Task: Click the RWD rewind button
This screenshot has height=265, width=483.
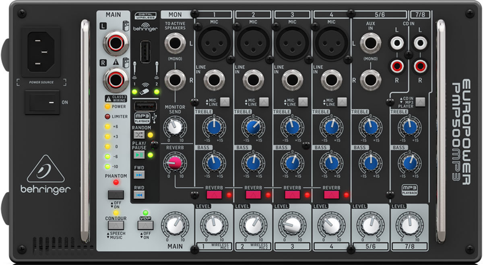Action: click(x=139, y=195)
